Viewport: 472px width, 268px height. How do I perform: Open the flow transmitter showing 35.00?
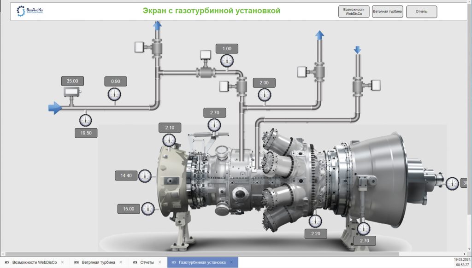[x=72, y=92]
